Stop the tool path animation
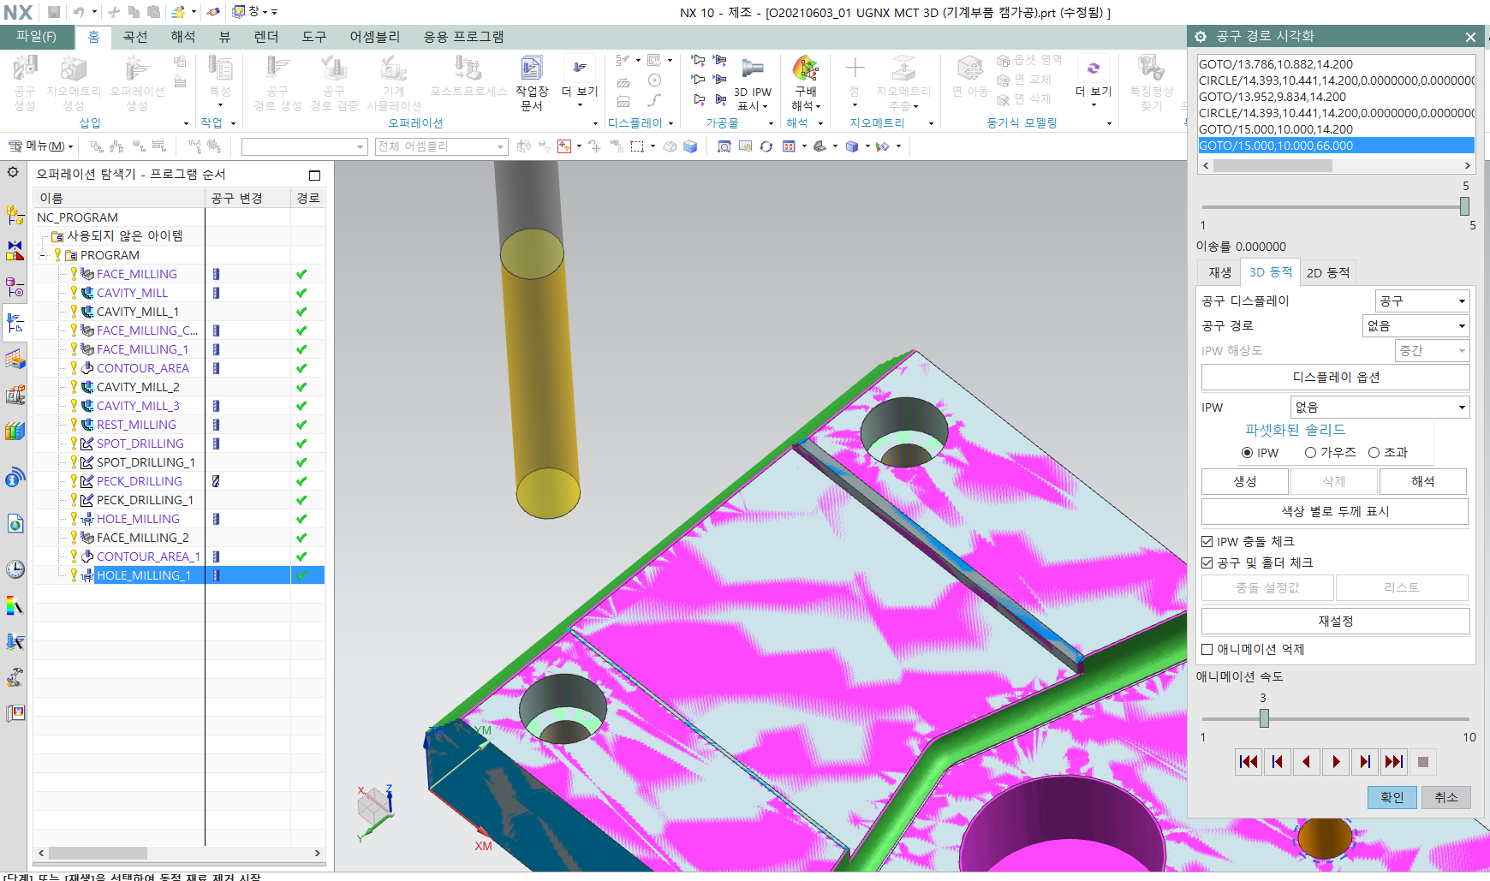 tap(1423, 762)
